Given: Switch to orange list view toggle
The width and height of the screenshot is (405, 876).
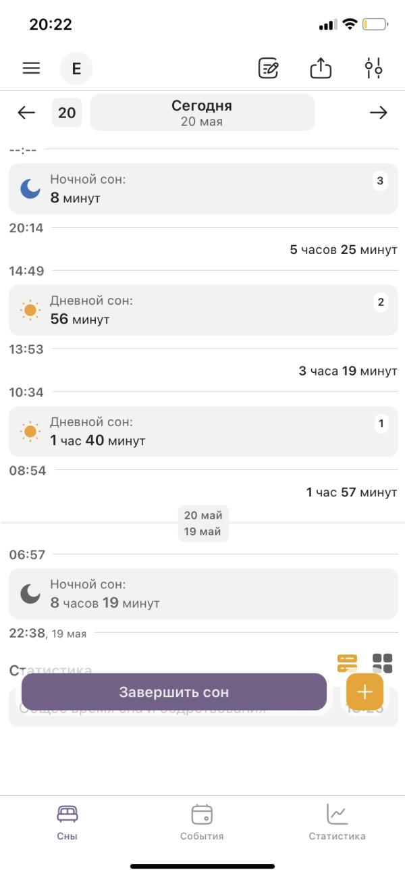Looking at the screenshot, I should coord(347,663).
